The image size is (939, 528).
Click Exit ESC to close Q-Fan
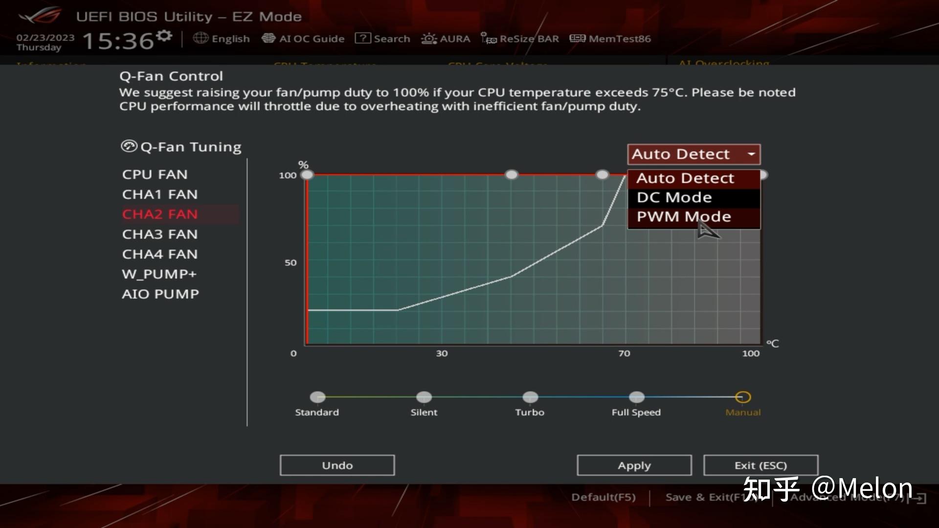point(761,465)
